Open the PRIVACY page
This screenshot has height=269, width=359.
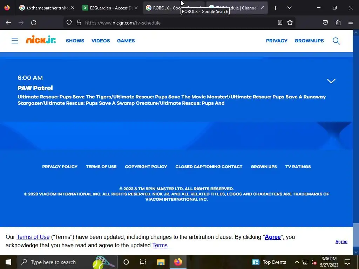coord(277,41)
